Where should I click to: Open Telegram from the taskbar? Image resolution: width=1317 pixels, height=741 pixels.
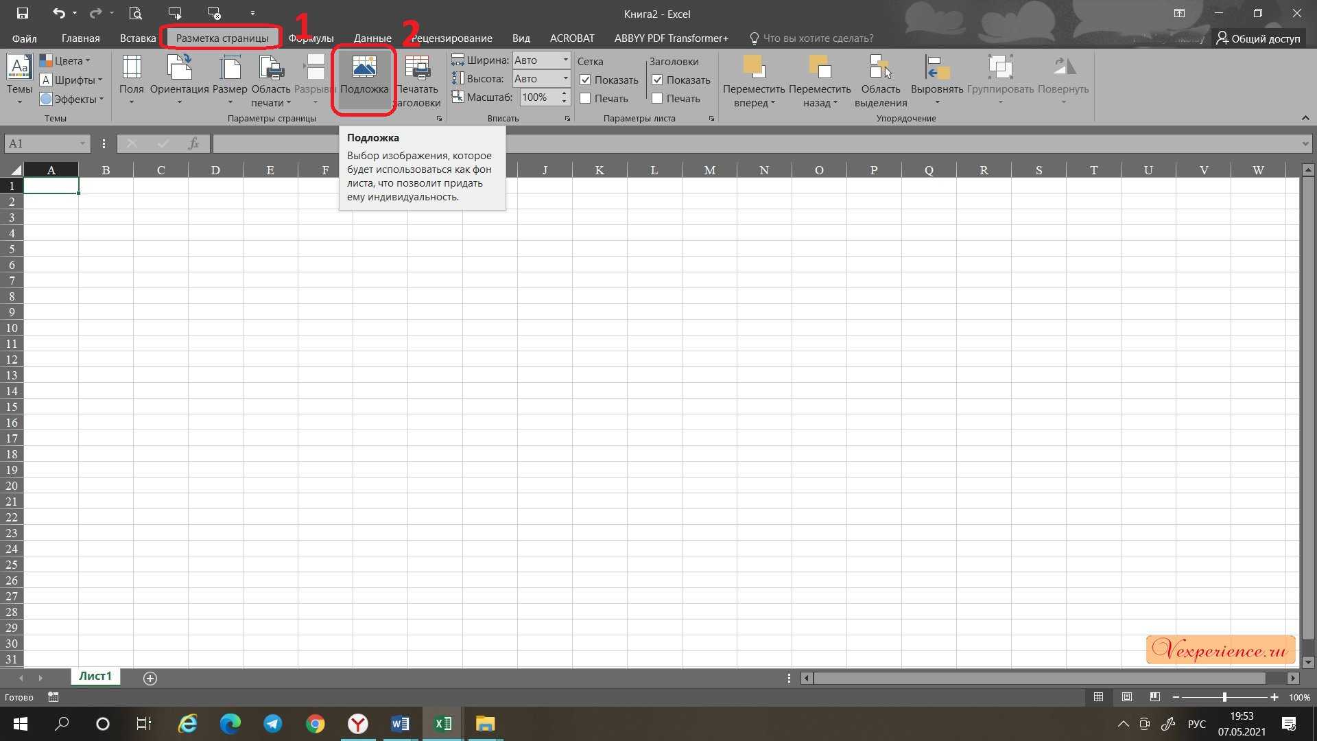[272, 724]
